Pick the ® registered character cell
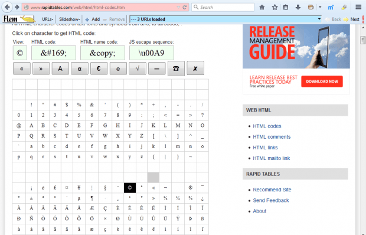Image resolution: width=366 pixels, height=235 pixels. [191, 188]
